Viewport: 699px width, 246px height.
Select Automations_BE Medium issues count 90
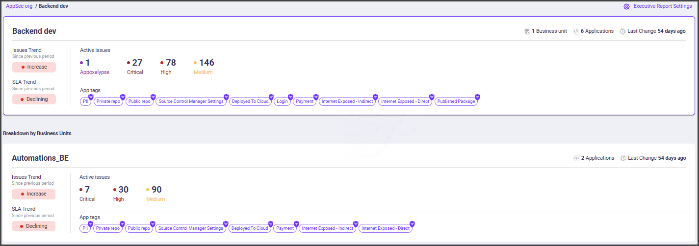point(156,190)
